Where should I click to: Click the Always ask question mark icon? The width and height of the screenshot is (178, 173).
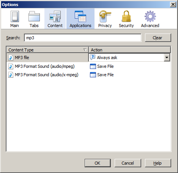click(x=93, y=58)
